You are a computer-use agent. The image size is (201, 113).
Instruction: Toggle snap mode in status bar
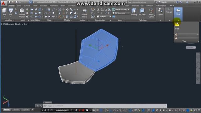[x=101, y=110]
